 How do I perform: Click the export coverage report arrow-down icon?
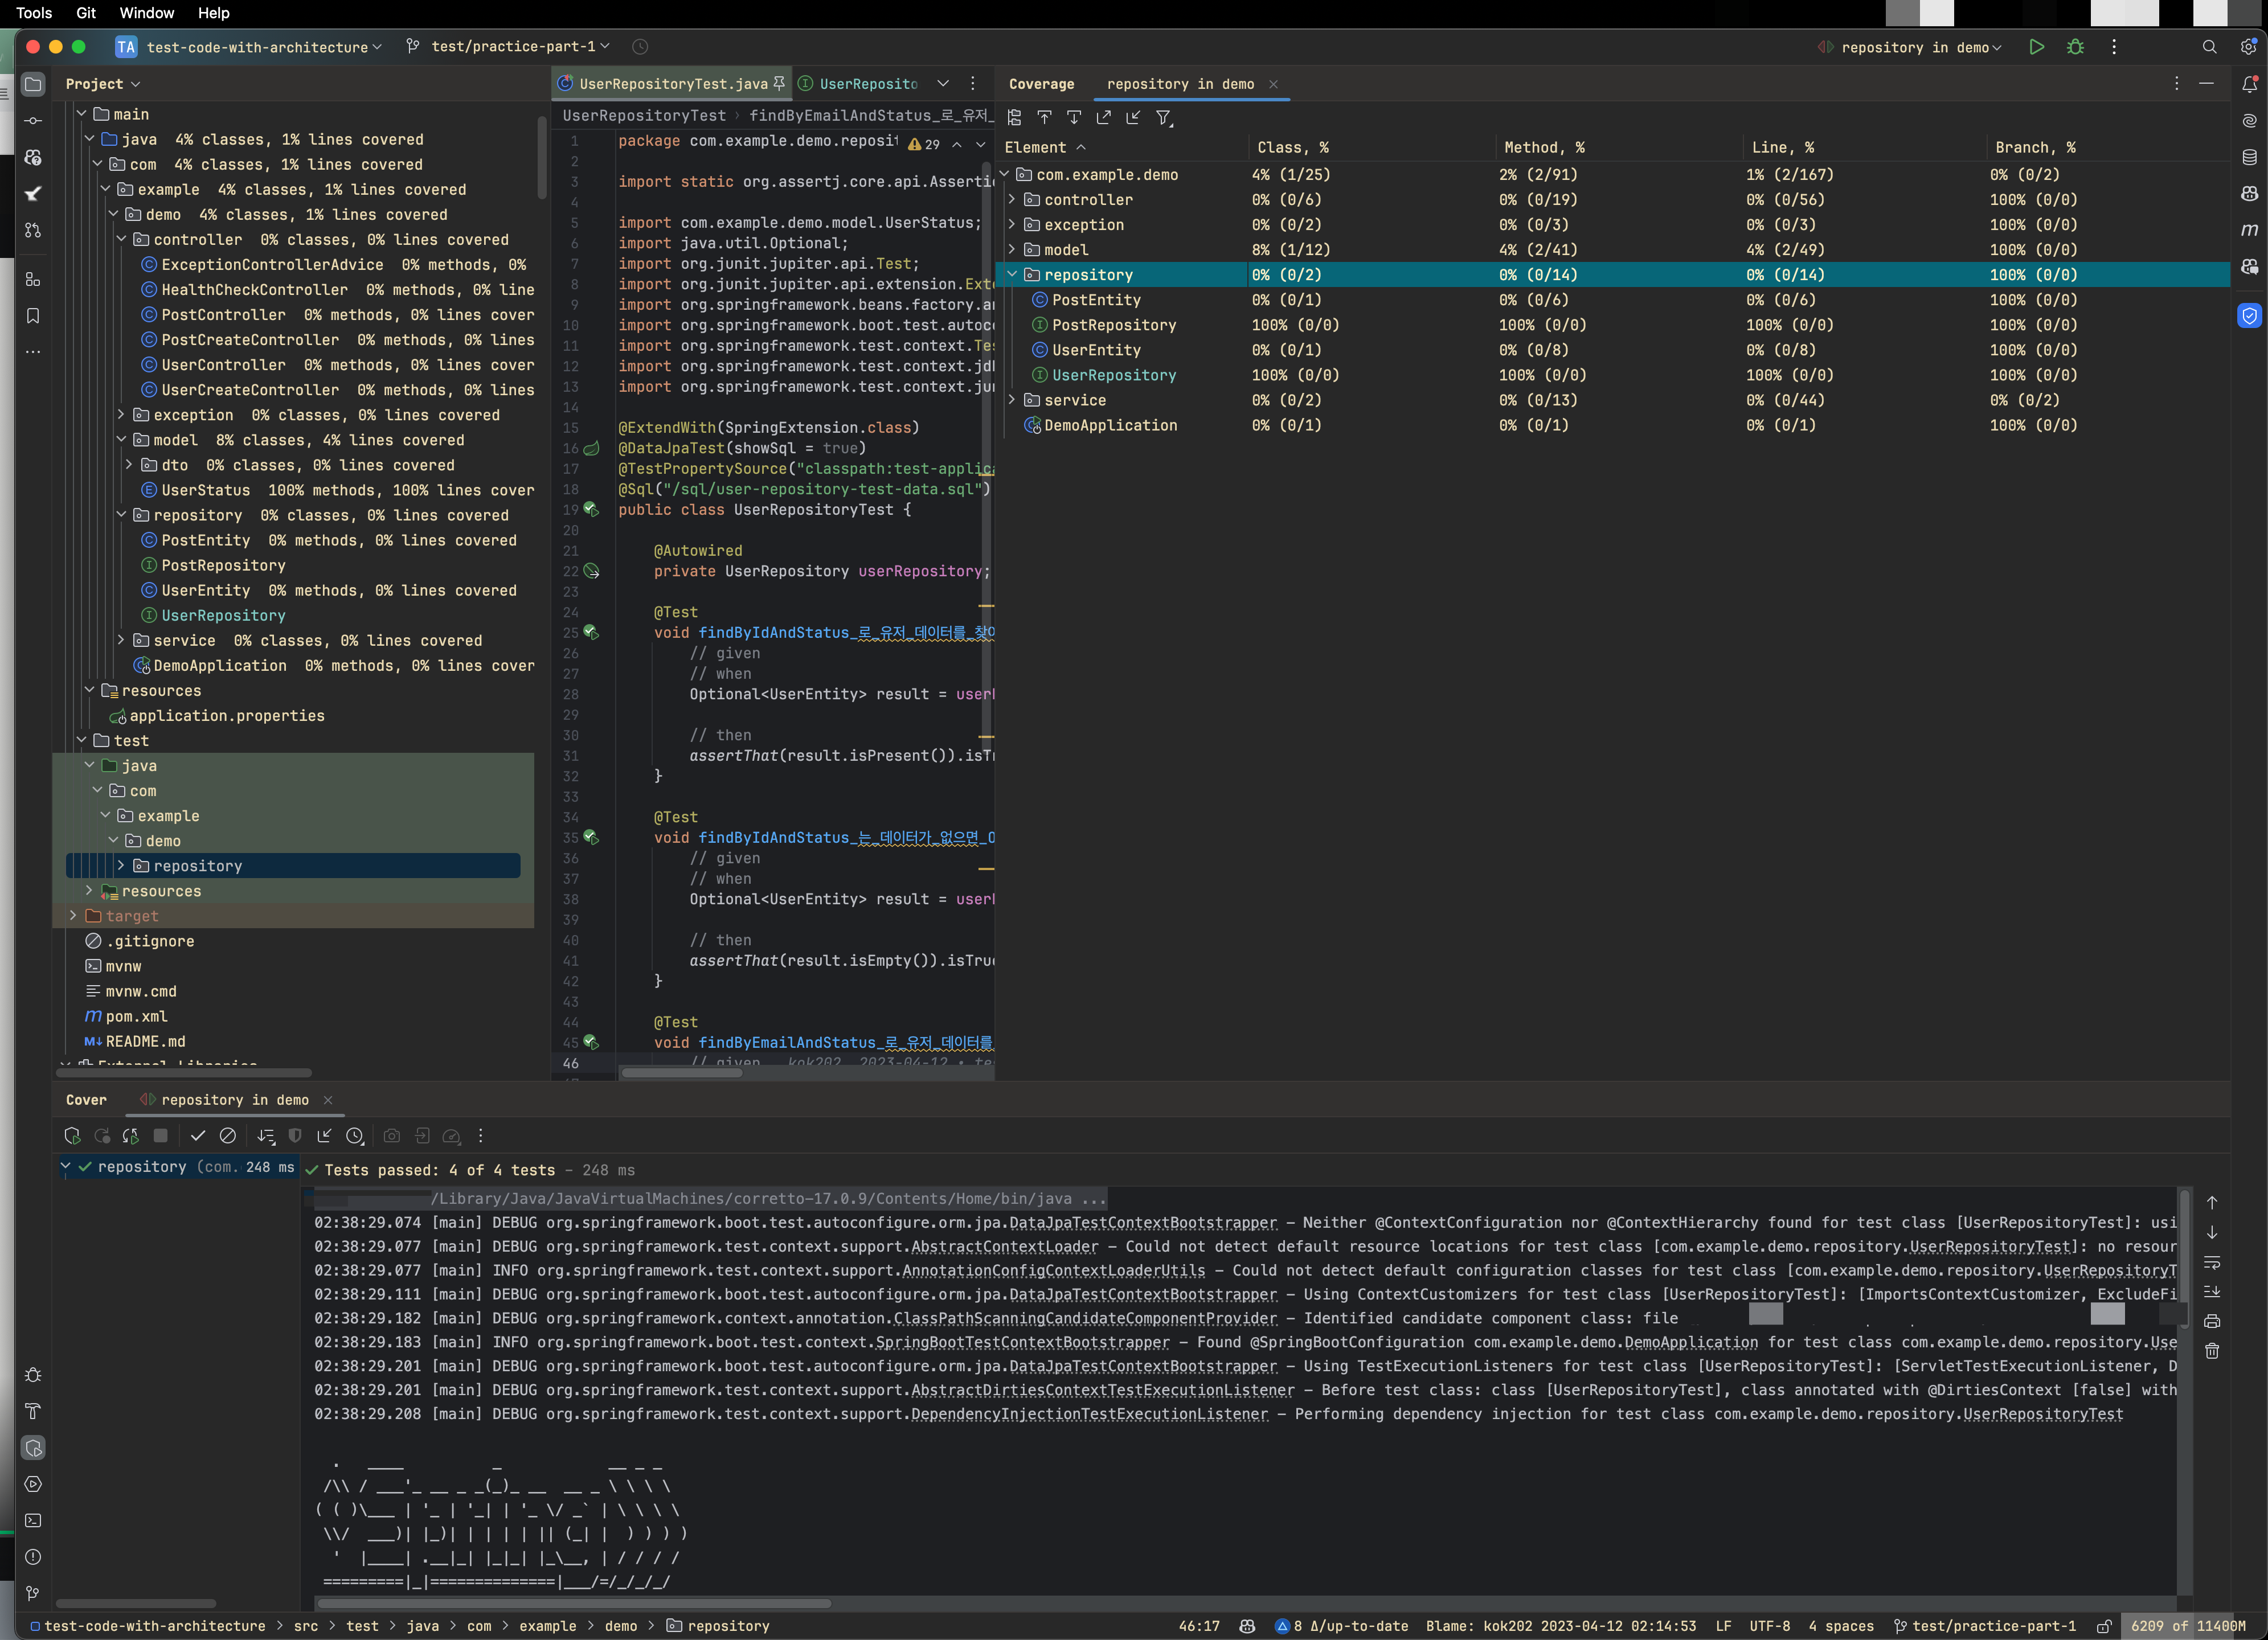click(x=1074, y=118)
